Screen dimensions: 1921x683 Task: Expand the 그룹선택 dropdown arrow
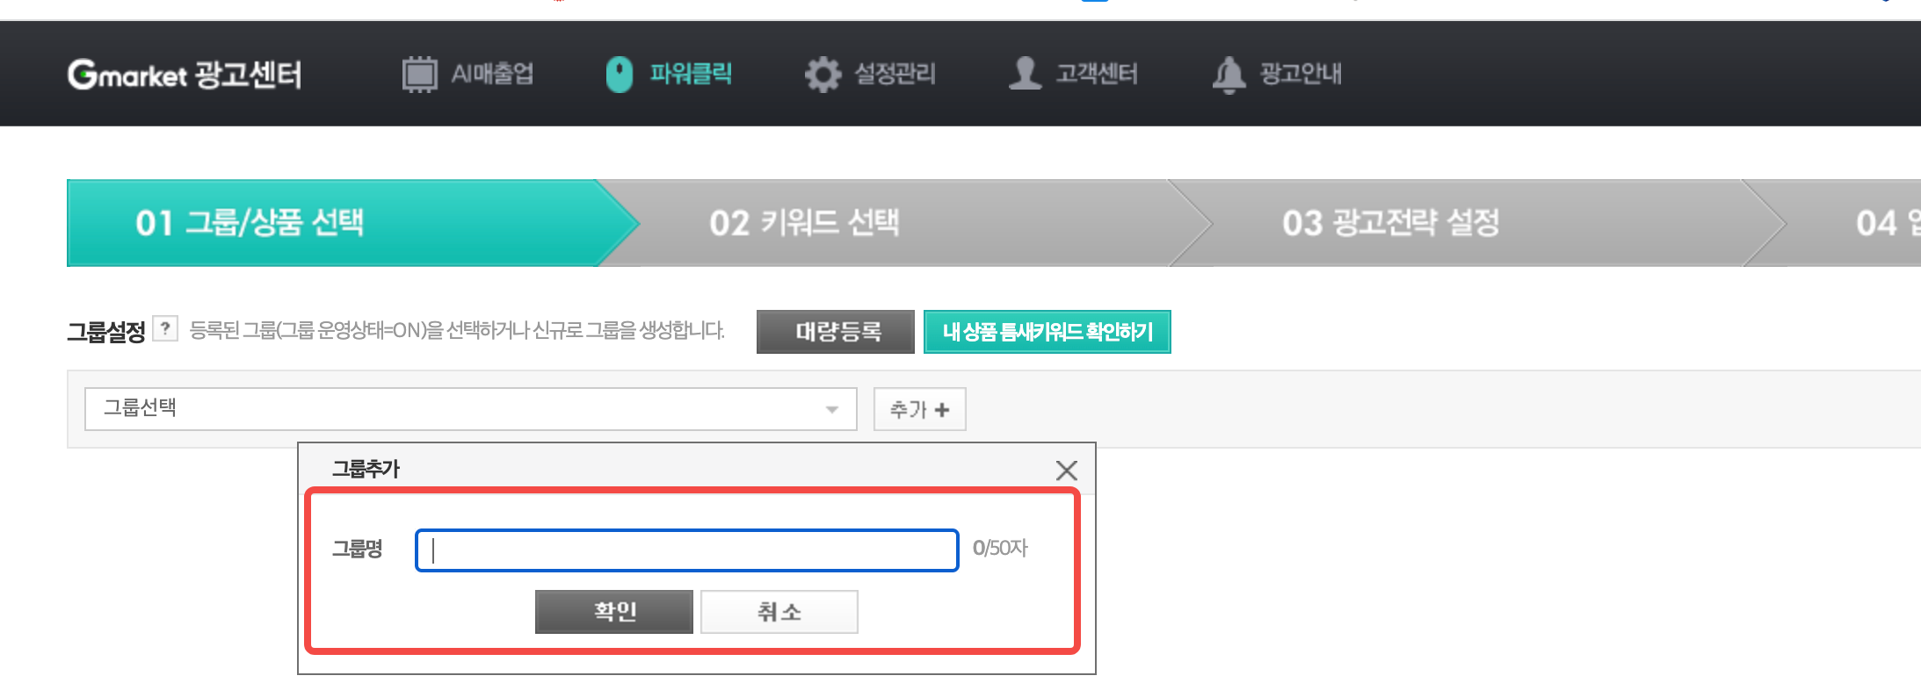tap(831, 409)
